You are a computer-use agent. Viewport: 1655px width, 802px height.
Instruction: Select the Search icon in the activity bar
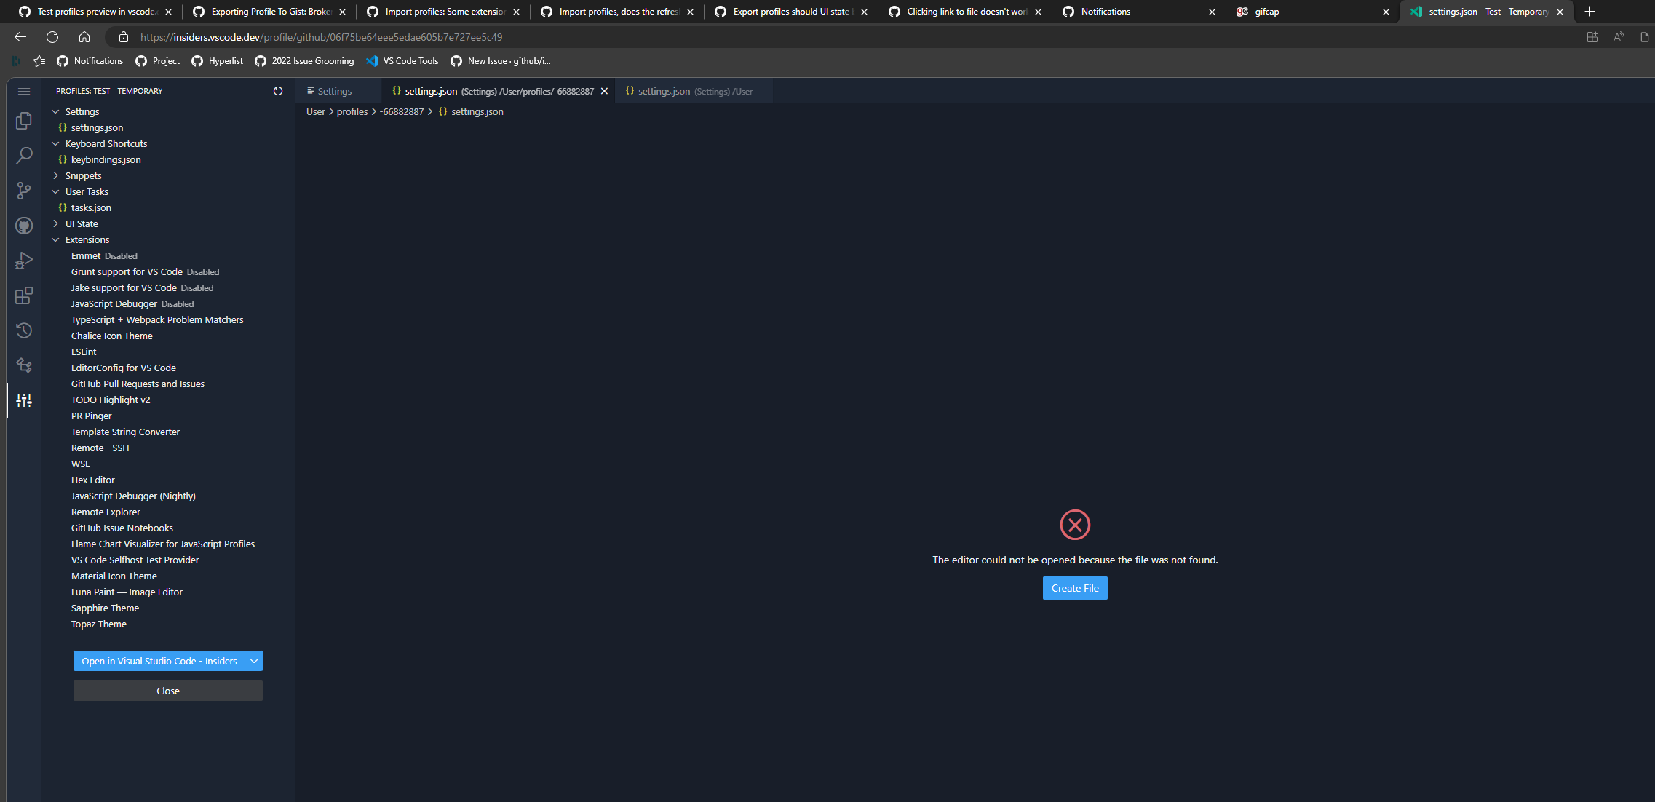(24, 155)
